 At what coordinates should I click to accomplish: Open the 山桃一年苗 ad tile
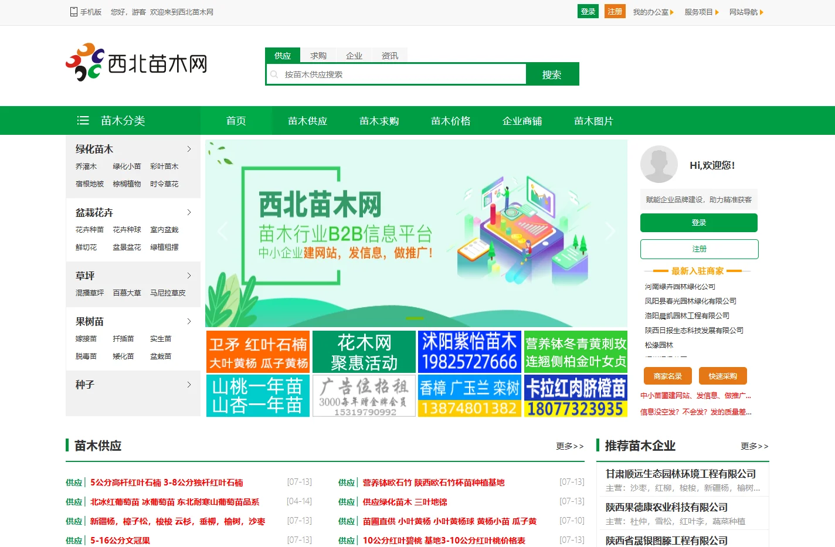tap(258, 396)
